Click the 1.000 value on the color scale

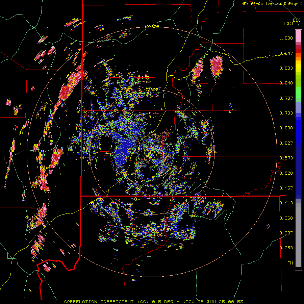pos(286,38)
